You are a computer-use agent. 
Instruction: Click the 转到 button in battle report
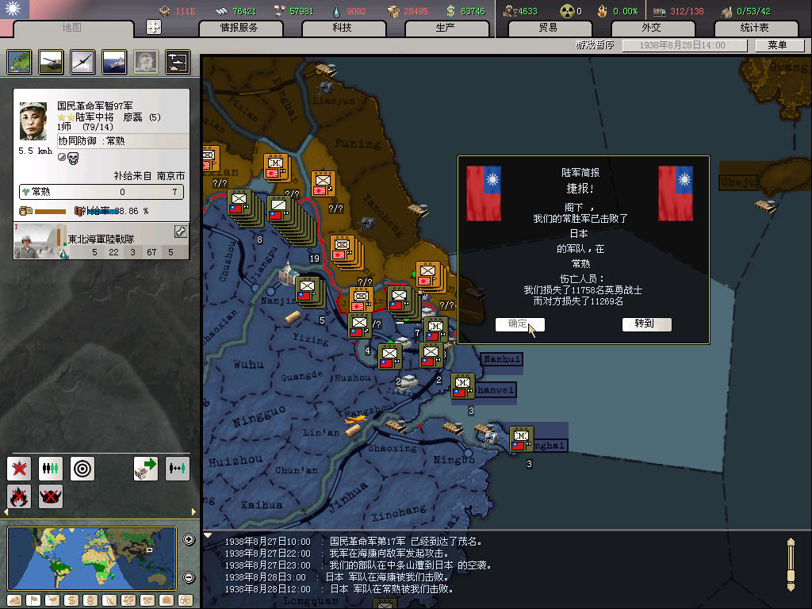pos(647,324)
